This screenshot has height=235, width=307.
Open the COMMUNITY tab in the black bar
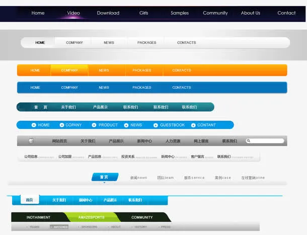click(x=142, y=217)
